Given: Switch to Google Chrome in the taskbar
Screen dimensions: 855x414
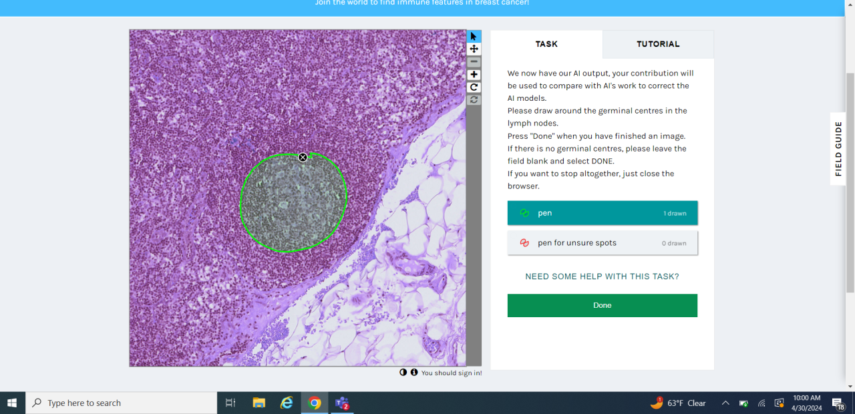Looking at the screenshot, I should click(x=314, y=403).
